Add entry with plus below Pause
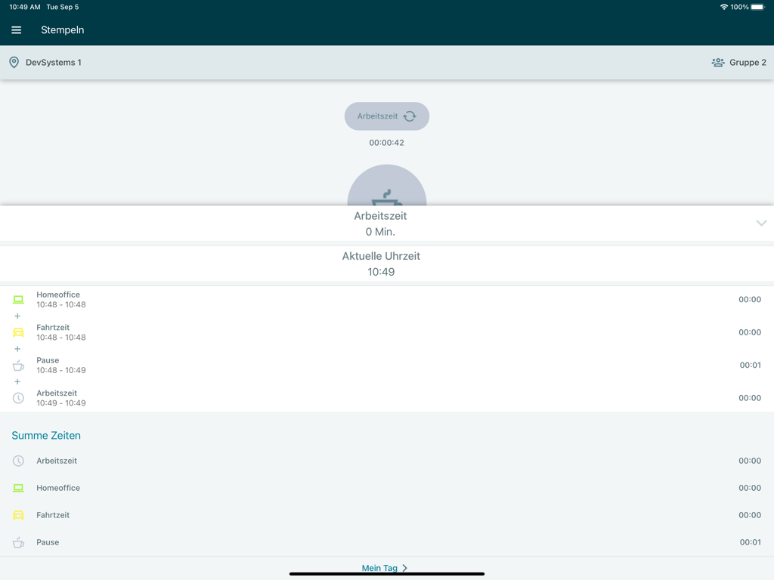774x580 pixels. 17,382
